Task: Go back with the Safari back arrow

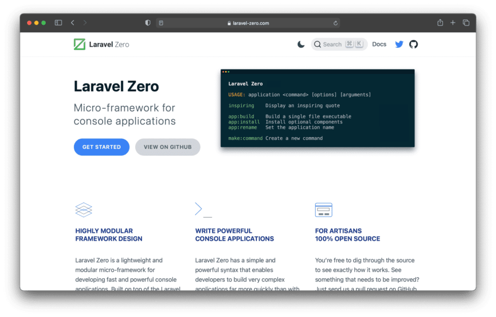Action: click(73, 23)
